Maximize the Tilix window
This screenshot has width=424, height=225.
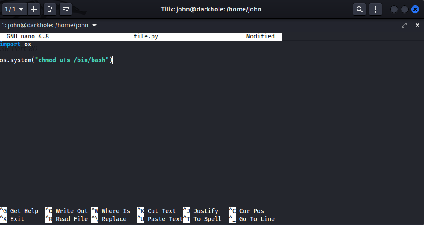coord(404,9)
